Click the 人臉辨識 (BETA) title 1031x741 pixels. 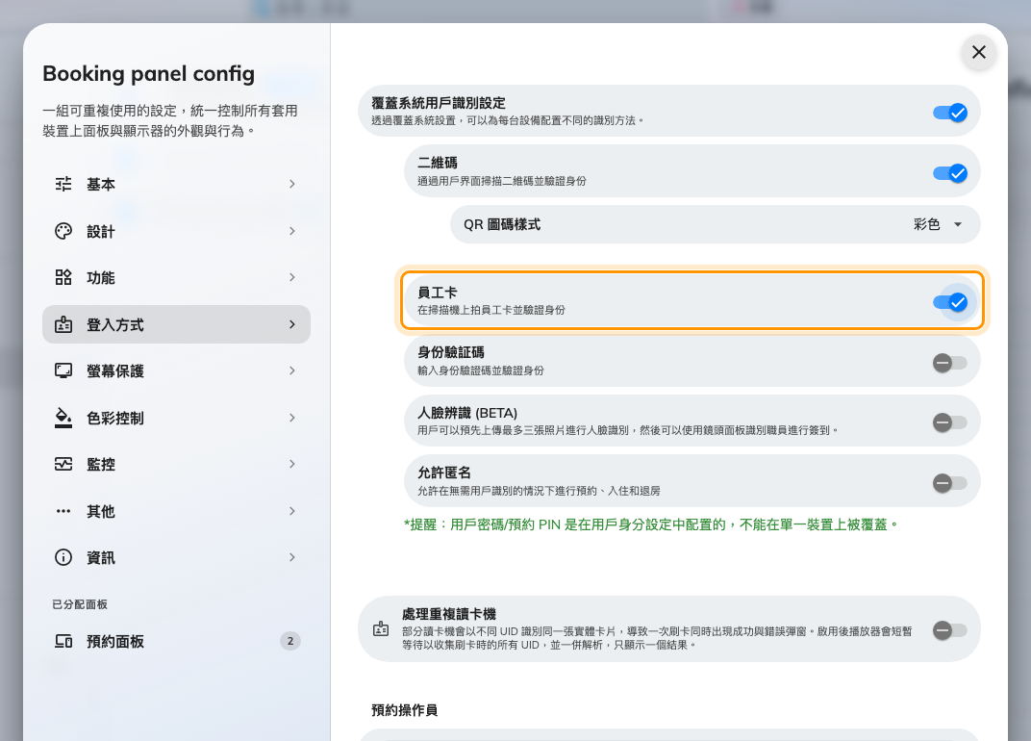pos(467,413)
